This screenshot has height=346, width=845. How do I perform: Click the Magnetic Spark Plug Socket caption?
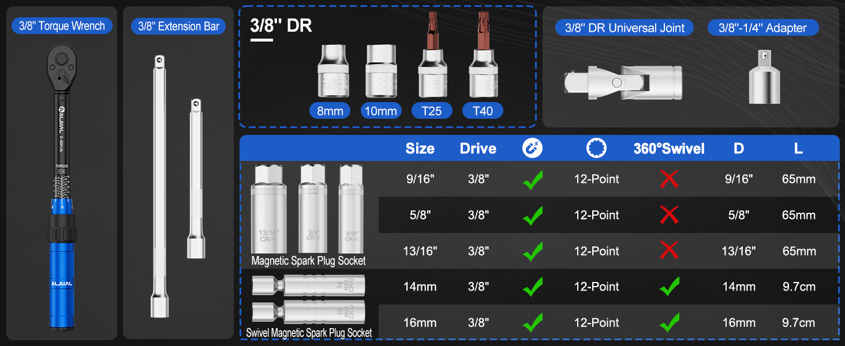(x=308, y=261)
